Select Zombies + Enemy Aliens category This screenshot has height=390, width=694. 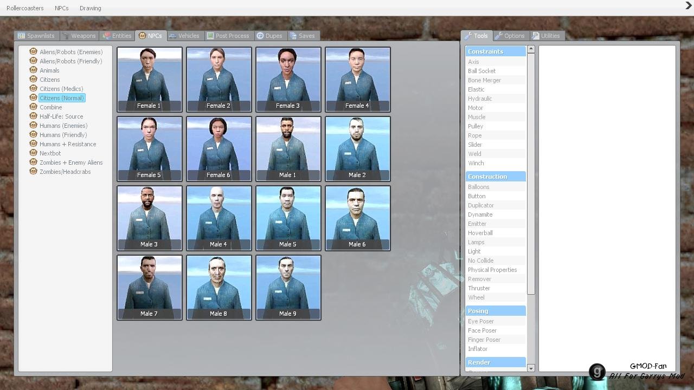point(71,162)
